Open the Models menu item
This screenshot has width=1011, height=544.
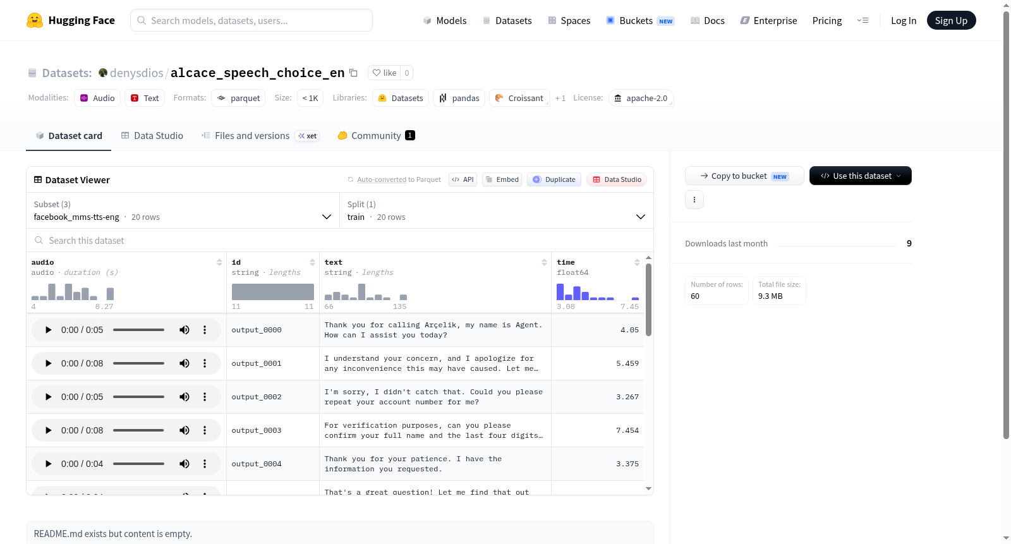(x=445, y=20)
